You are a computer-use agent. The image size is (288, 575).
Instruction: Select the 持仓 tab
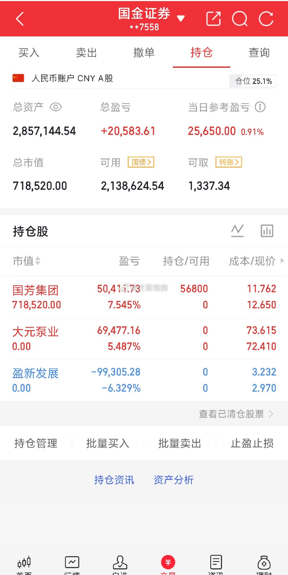(x=202, y=52)
